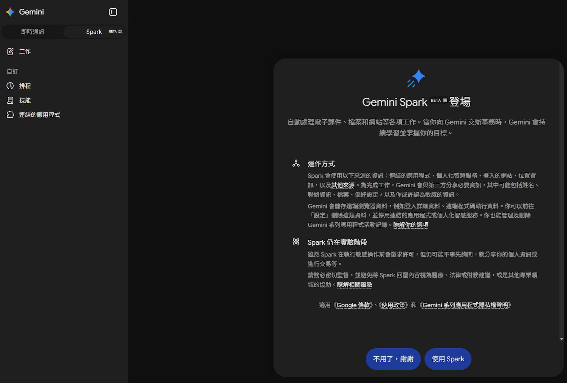Image resolution: width=567 pixels, height=383 pixels.
Task: Collapse the sidebar with the panel icon
Action: coord(113,12)
